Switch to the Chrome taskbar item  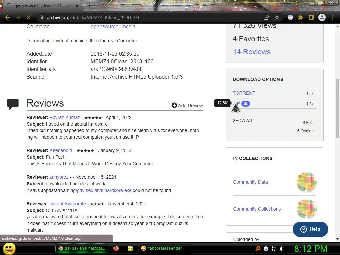pos(82,248)
